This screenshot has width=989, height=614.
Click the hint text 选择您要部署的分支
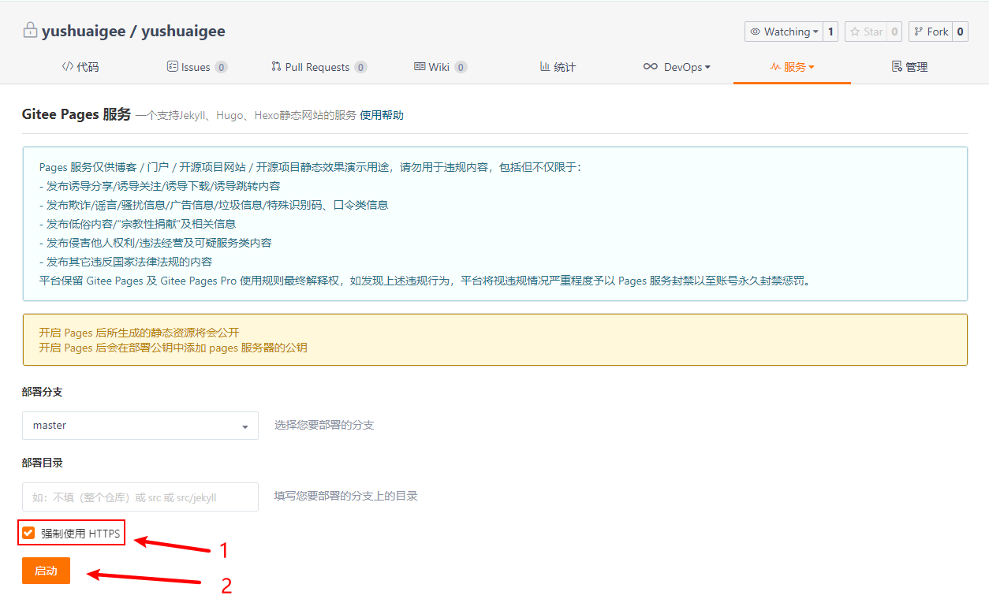tap(324, 425)
